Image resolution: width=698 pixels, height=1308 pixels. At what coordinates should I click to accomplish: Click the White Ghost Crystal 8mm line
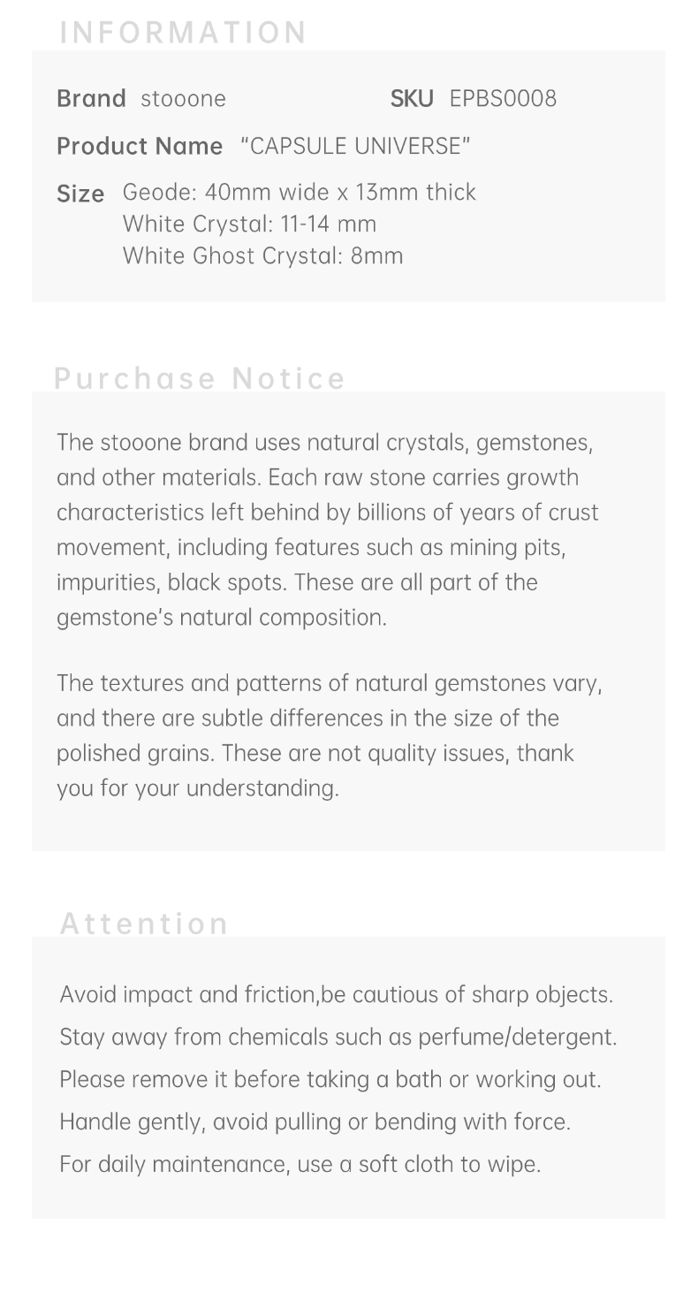pyautogui.click(x=262, y=256)
